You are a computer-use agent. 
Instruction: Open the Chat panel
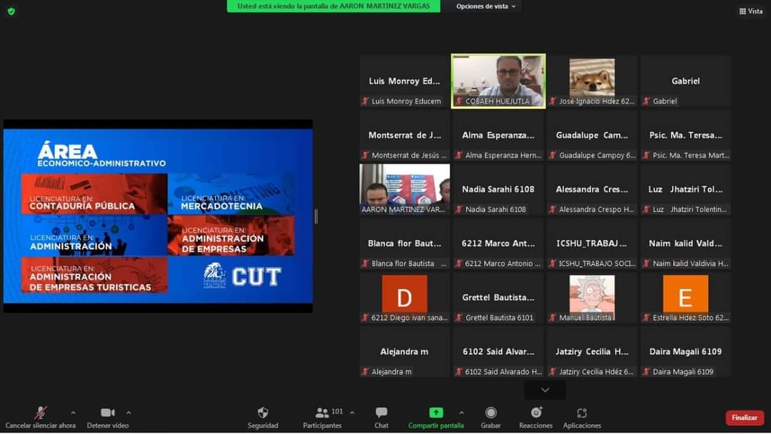(x=381, y=413)
